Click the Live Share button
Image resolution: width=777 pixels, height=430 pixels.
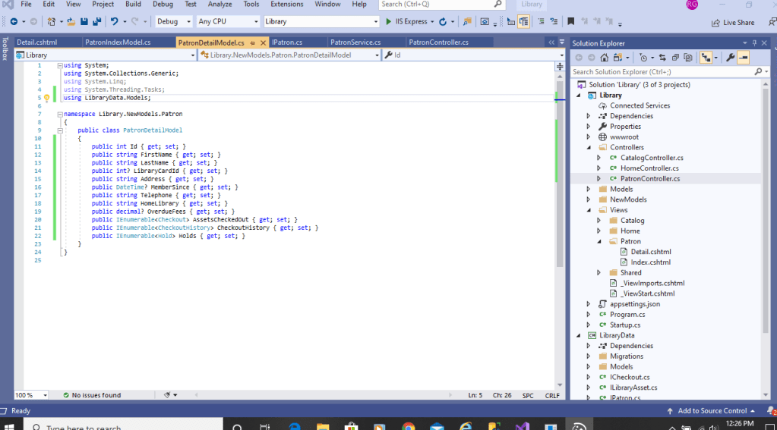[733, 23]
